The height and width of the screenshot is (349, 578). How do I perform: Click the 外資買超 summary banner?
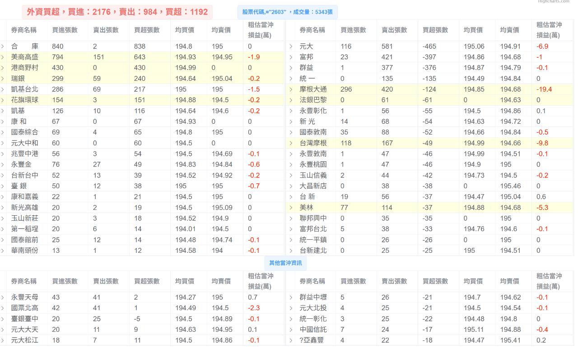tap(117, 12)
